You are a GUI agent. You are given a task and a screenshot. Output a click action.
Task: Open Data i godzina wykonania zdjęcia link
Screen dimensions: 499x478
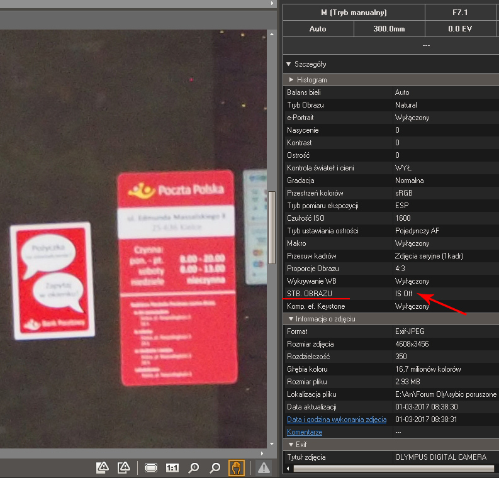336,420
